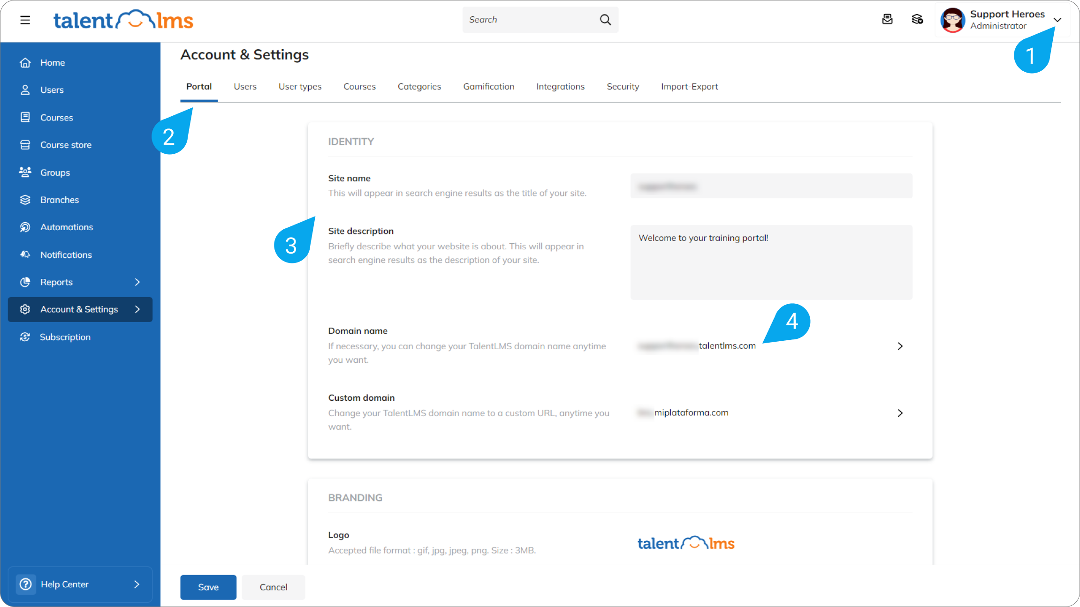Click the Users icon in sidebar
This screenshot has height=607, width=1080.
tap(25, 90)
